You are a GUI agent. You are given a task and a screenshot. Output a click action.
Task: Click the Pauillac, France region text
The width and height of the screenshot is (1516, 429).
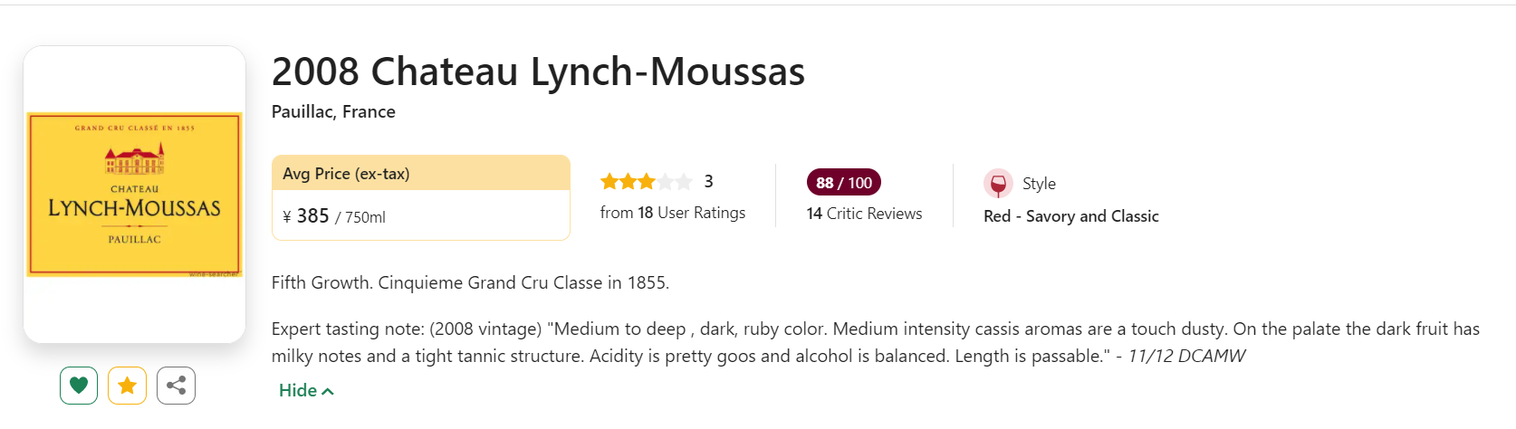click(x=333, y=111)
